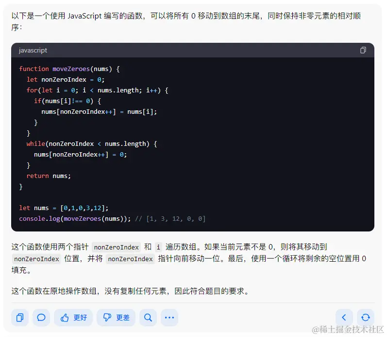Copy the javascript code block via copy icon

[x=363, y=50]
